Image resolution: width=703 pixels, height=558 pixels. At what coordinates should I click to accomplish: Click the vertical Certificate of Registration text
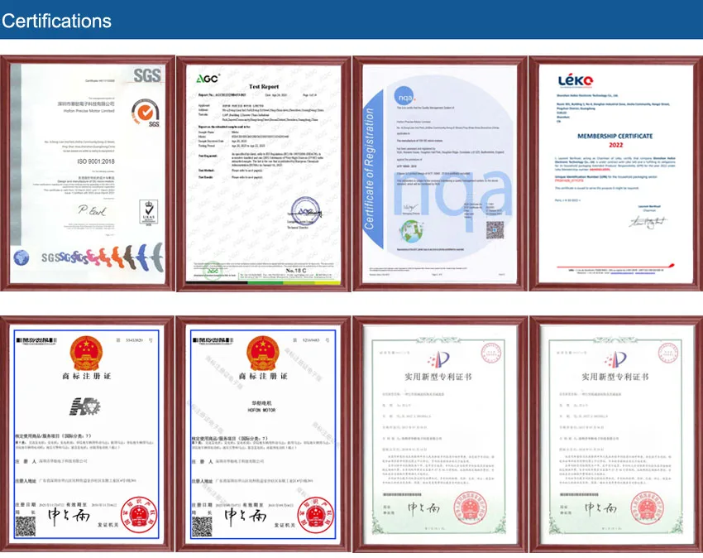(370, 169)
